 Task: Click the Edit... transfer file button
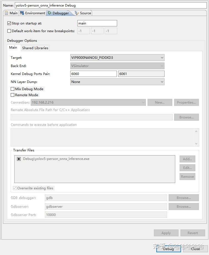[187, 168]
